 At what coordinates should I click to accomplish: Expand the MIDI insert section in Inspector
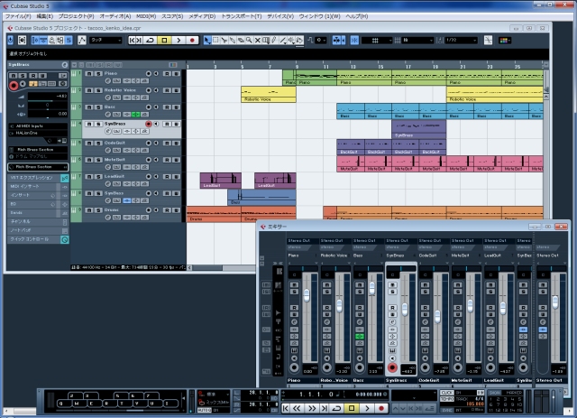pyautogui.click(x=38, y=187)
